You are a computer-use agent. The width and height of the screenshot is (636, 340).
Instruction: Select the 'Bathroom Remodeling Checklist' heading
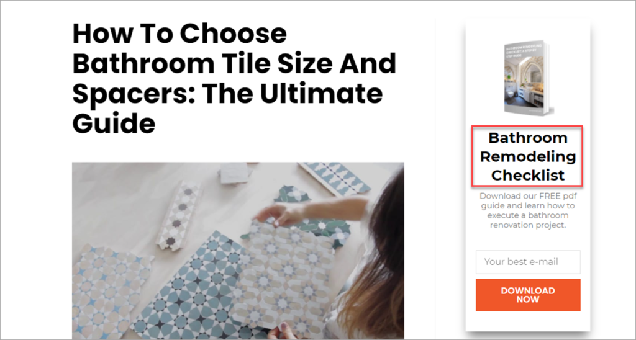coord(528,156)
